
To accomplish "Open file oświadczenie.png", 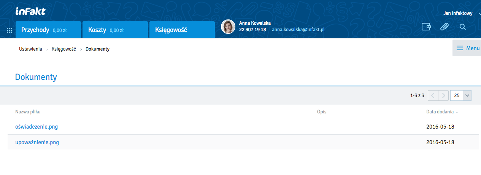I will tap(37, 127).
